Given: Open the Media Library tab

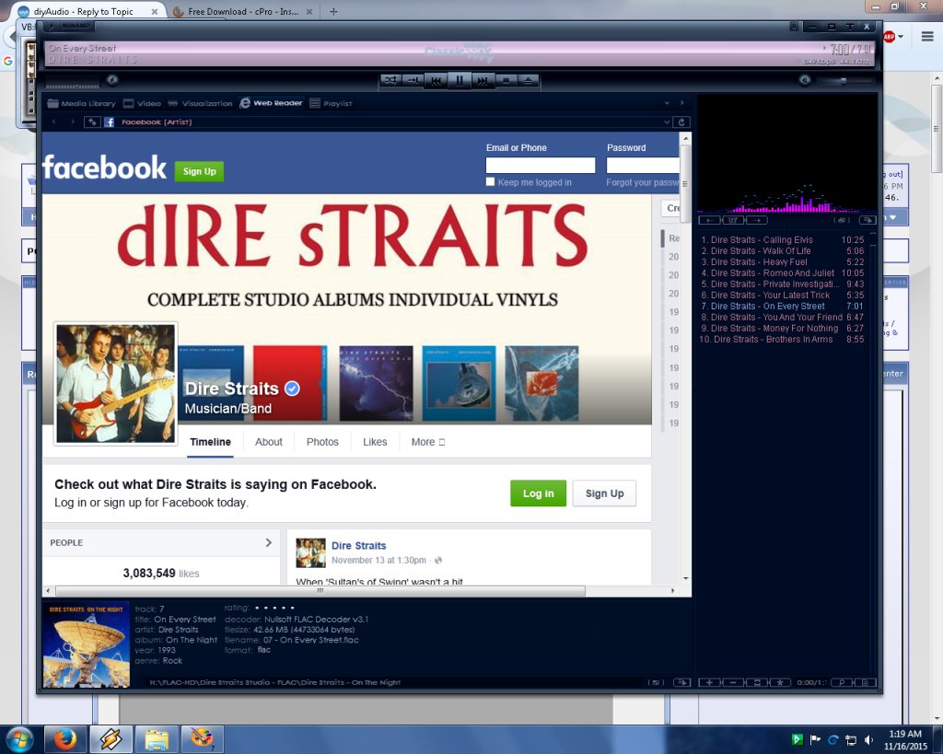Looking at the screenshot, I should (x=81, y=103).
